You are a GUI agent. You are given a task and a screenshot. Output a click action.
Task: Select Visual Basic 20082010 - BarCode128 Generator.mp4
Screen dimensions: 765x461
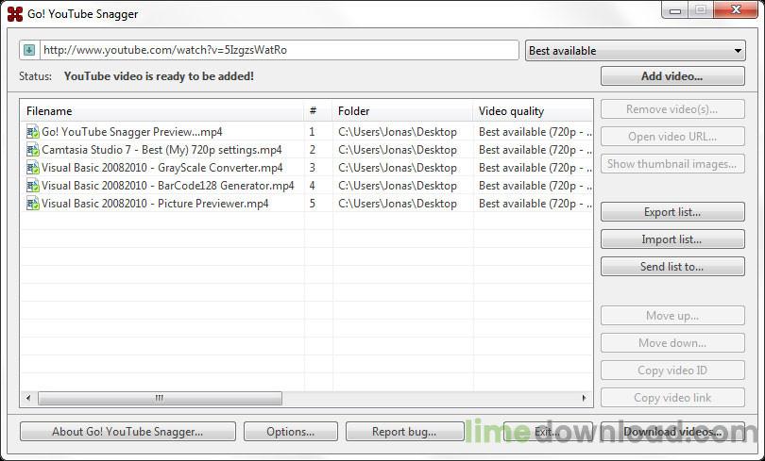(x=168, y=186)
